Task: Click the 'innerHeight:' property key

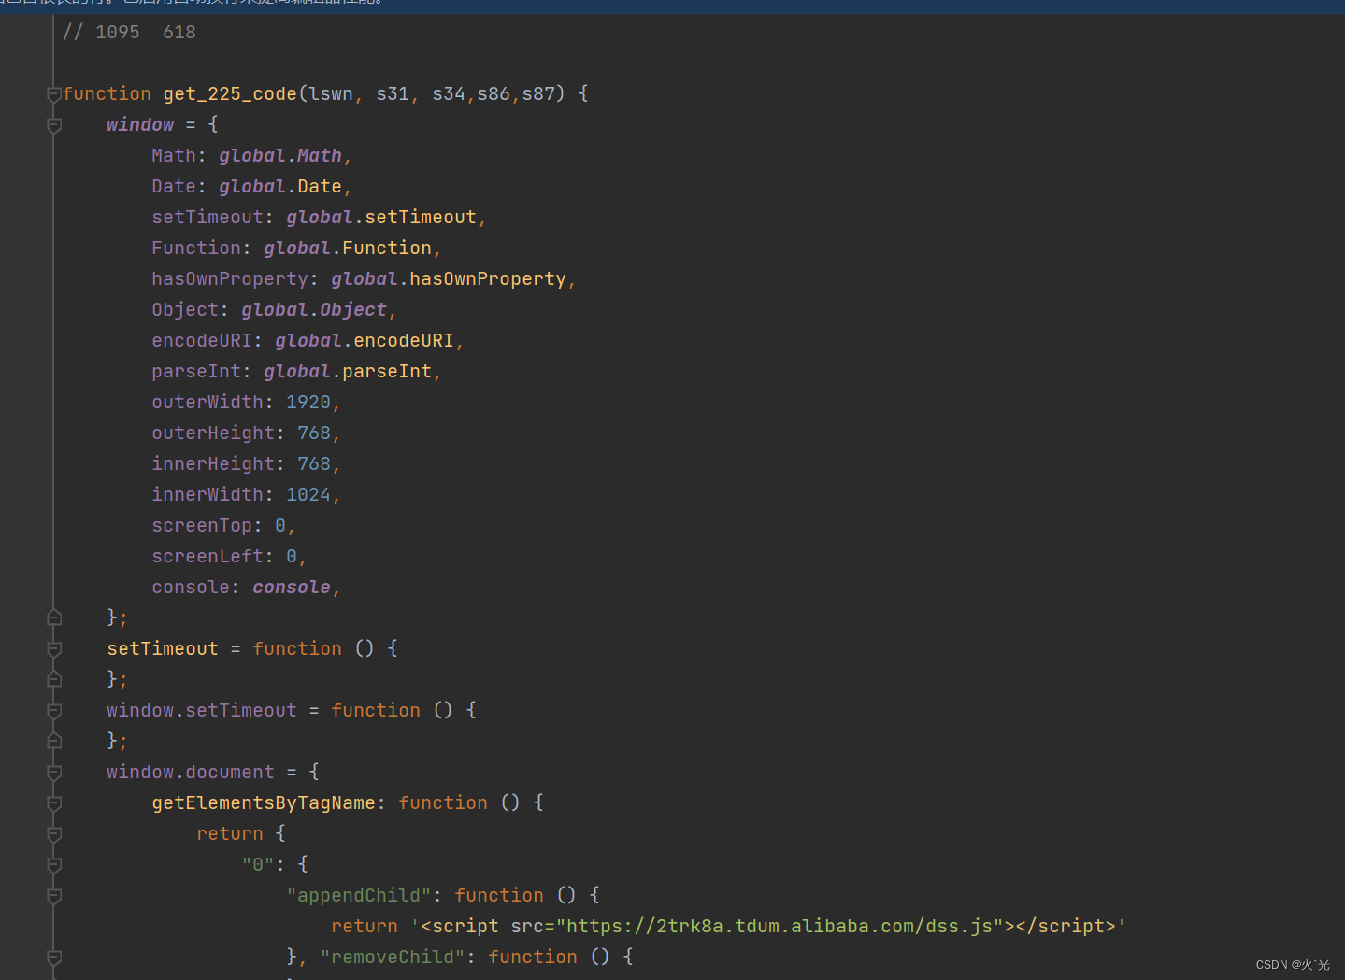Action: [219, 463]
